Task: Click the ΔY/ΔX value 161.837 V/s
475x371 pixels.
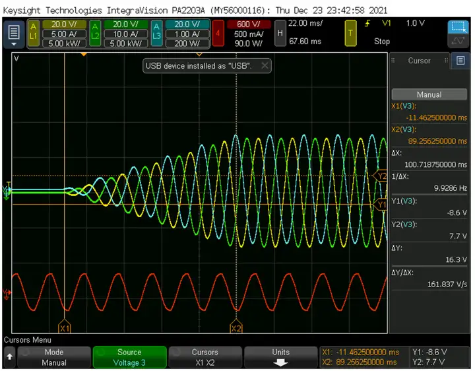Action: click(x=447, y=285)
